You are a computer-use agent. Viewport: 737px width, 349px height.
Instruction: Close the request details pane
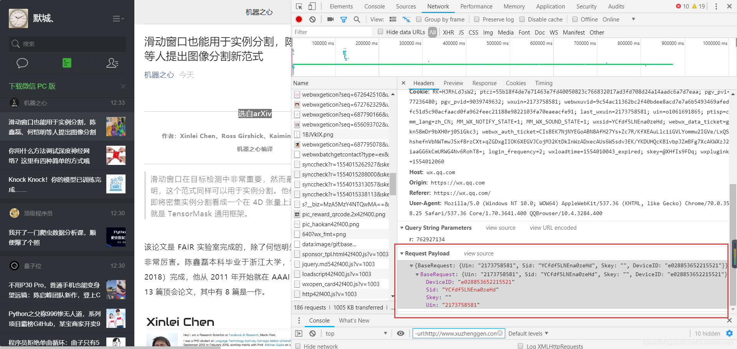403,83
